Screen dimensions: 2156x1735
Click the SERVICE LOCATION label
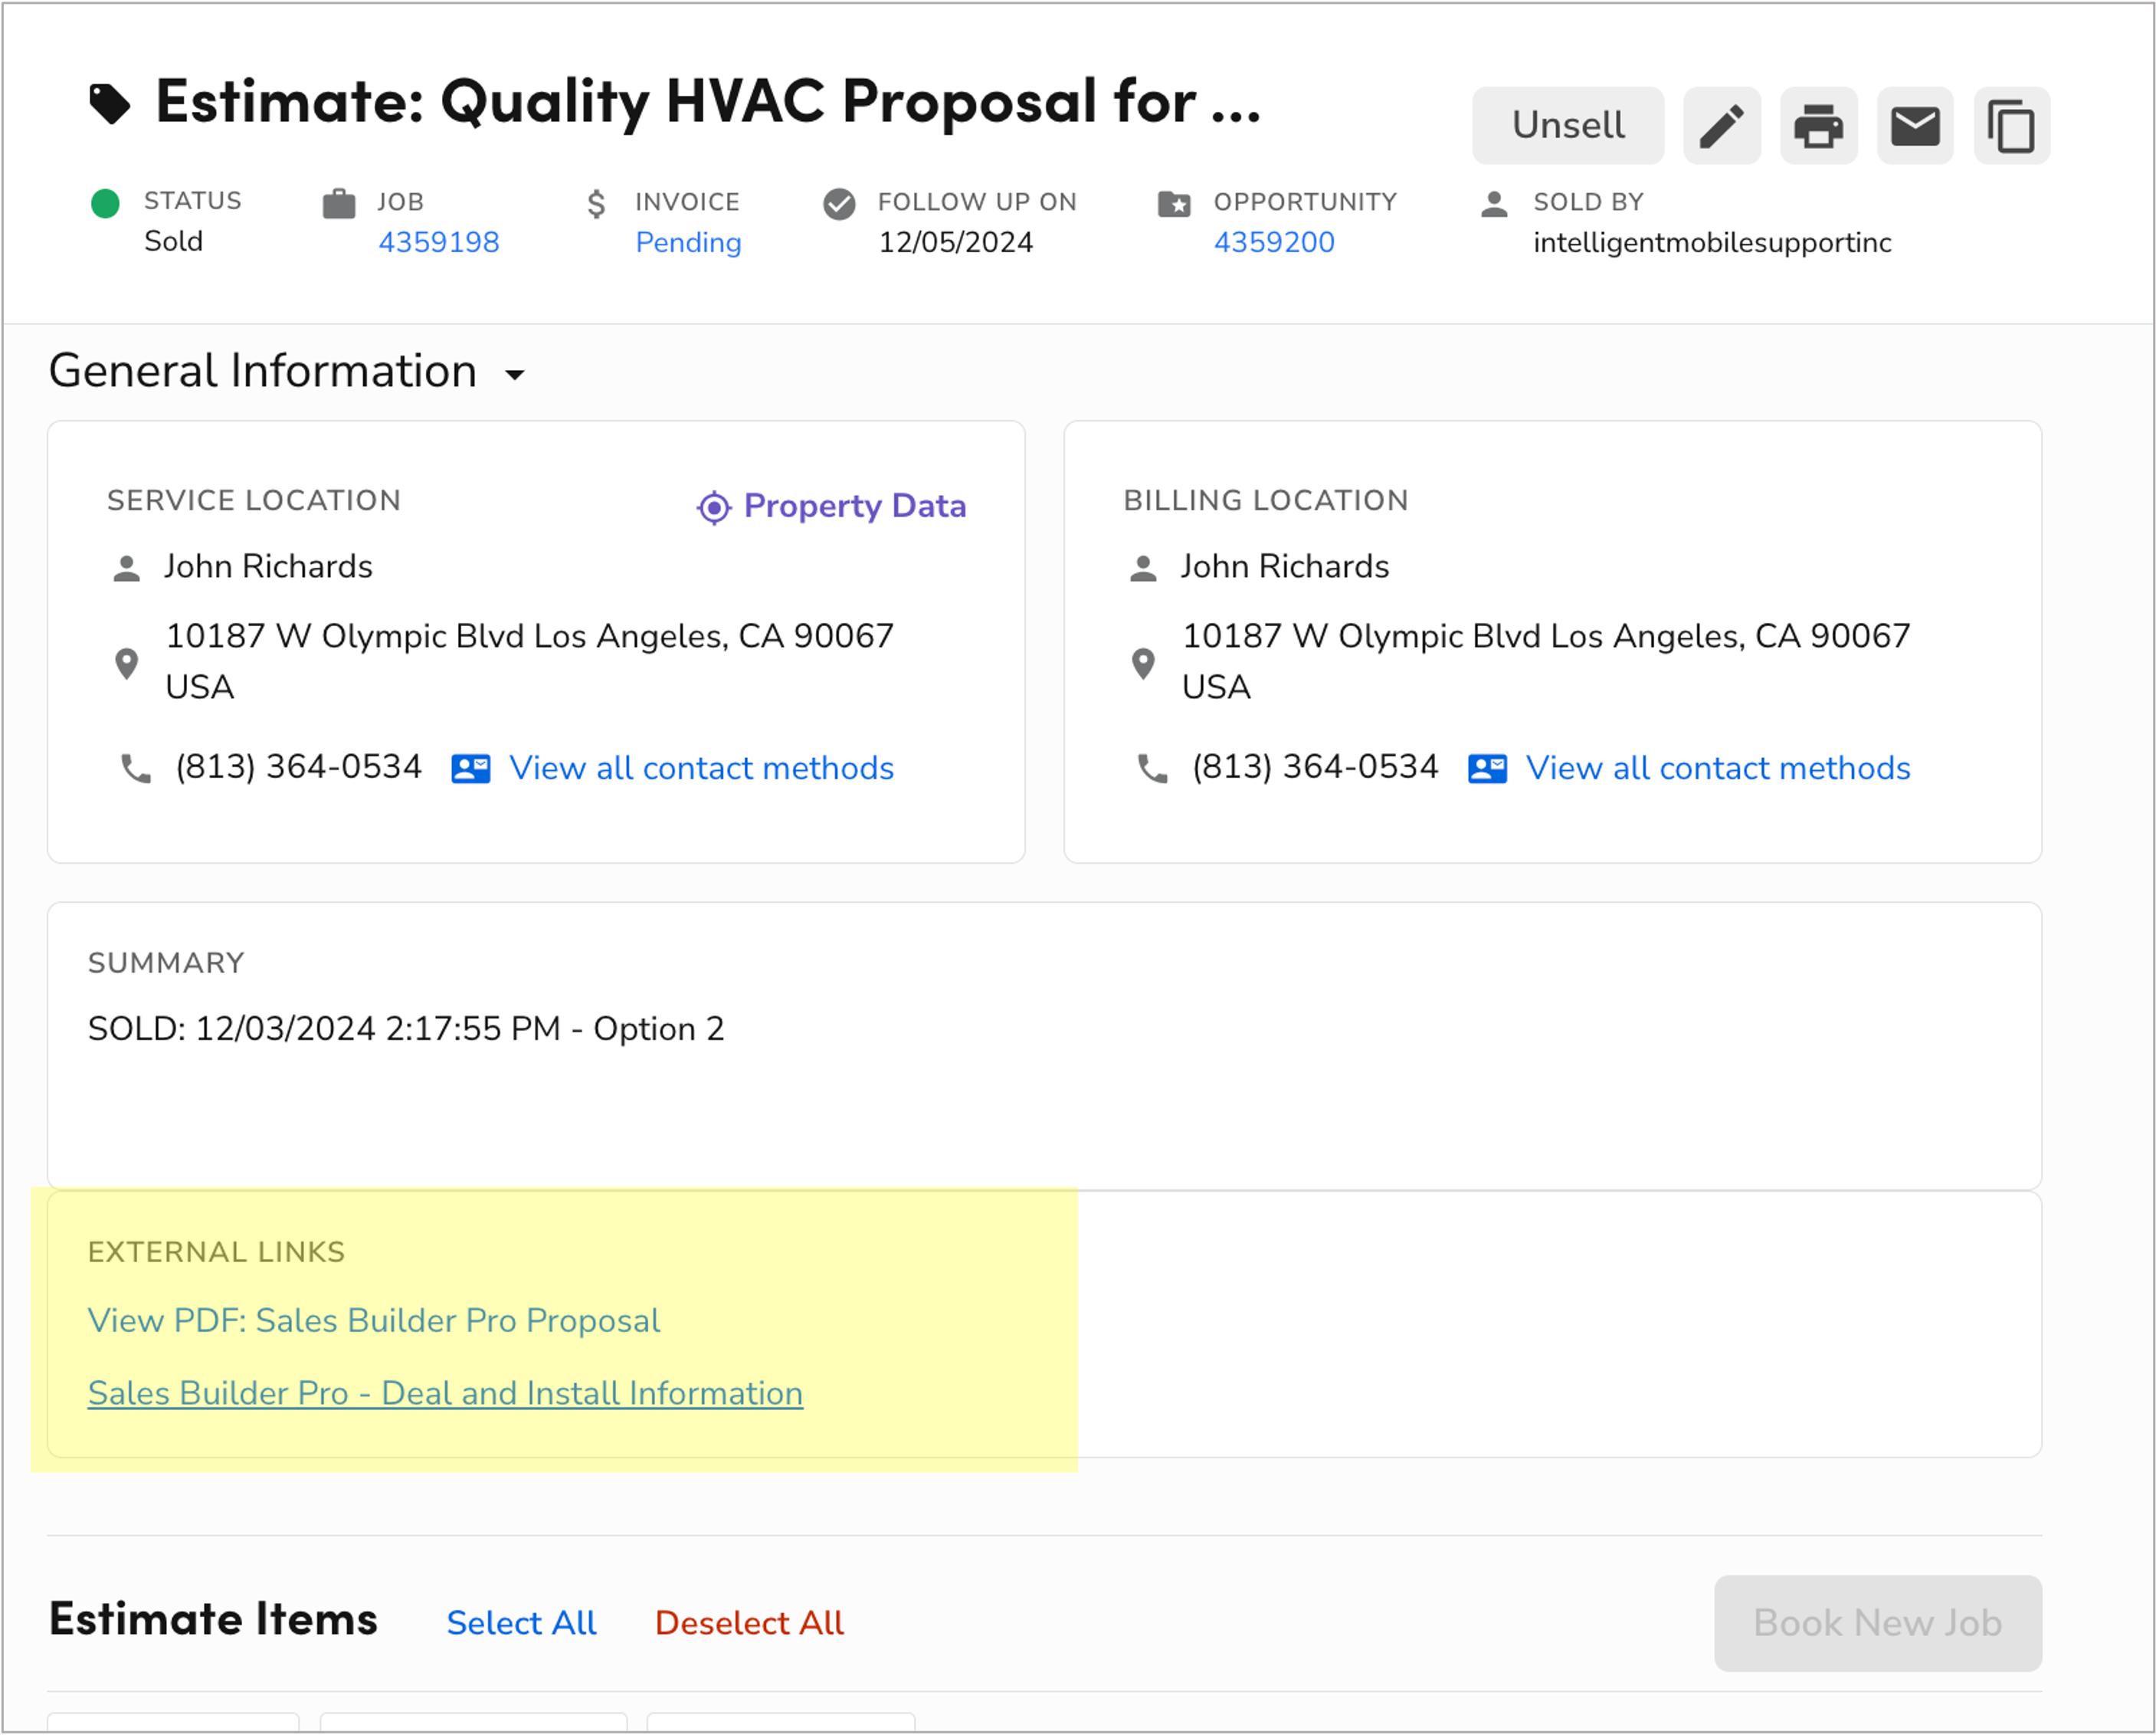[254, 500]
